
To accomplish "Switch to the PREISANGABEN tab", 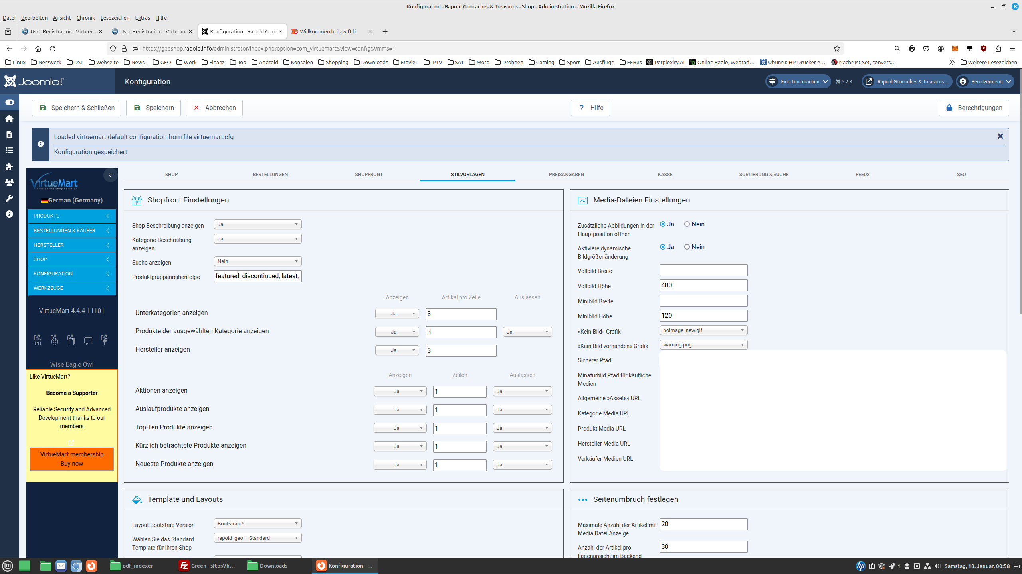I will click(566, 175).
